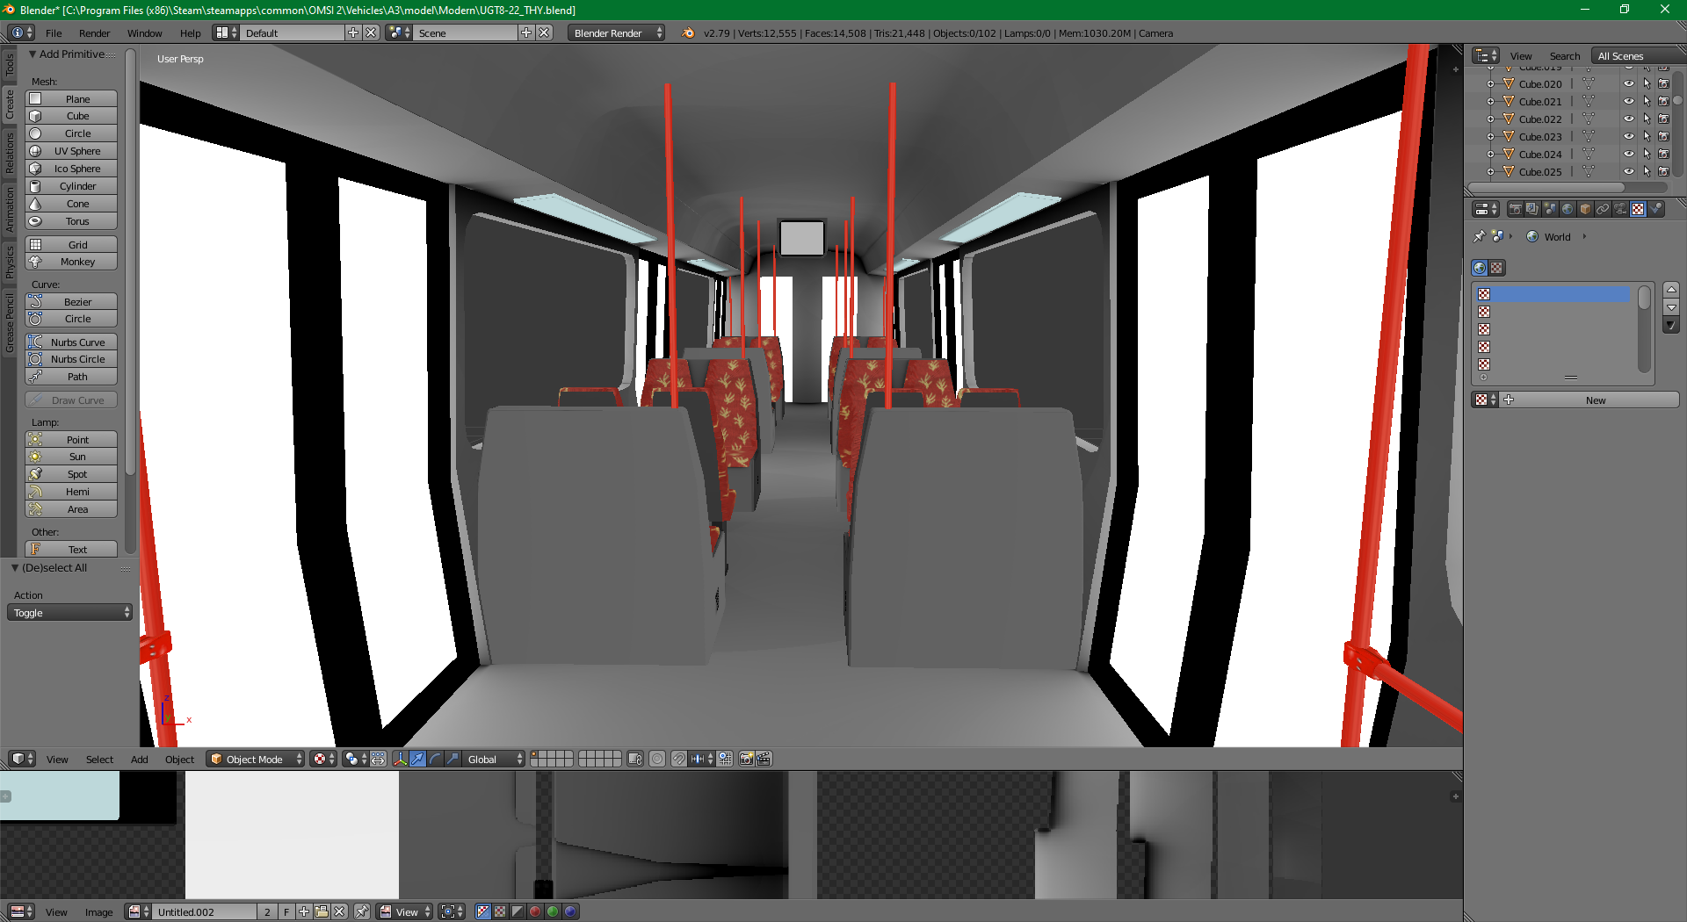Enable the translate manipulator arrow icon
This screenshot has height=922, width=1687.
pos(418,759)
